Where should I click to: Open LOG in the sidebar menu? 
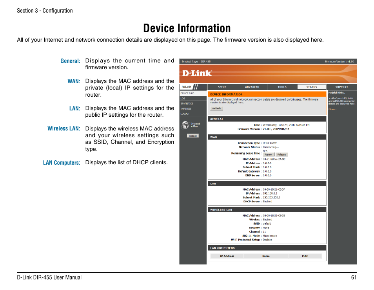[193, 99]
